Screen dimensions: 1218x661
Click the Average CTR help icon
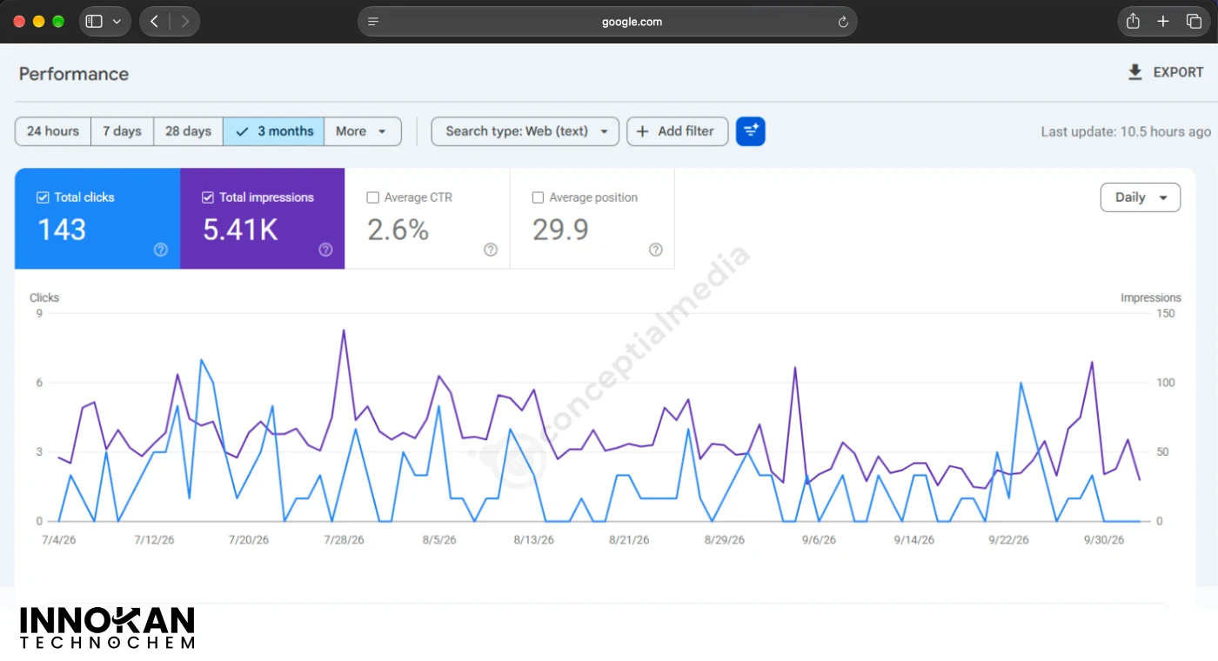[x=491, y=250]
